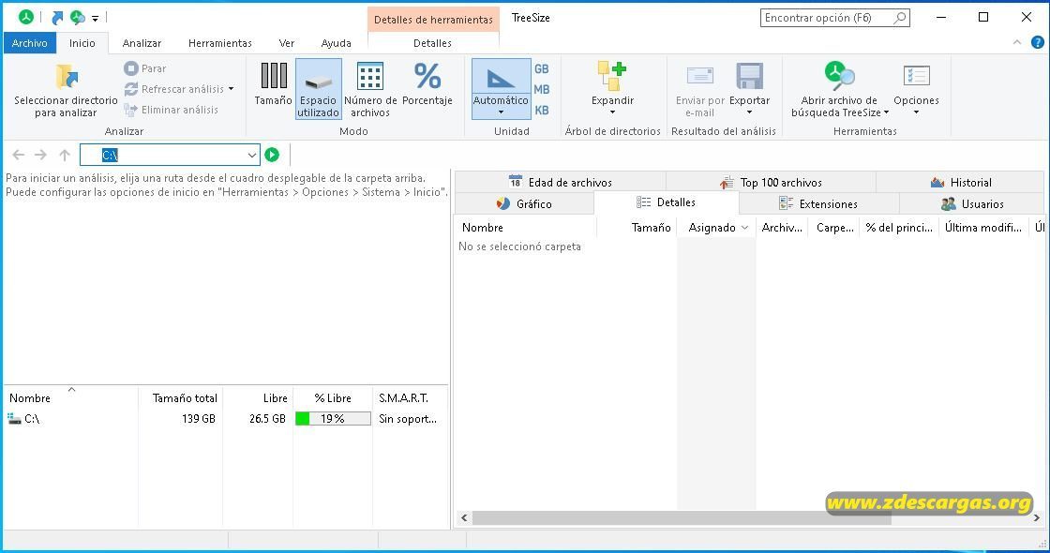Sort by Última modifi... column header
This screenshot has height=553, width=1050.
point(983,228)
